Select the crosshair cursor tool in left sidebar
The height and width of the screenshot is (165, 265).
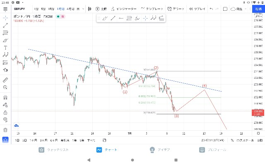coord(5,18)
